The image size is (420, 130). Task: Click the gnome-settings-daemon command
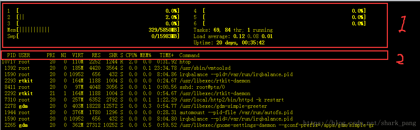coord(277,125)
